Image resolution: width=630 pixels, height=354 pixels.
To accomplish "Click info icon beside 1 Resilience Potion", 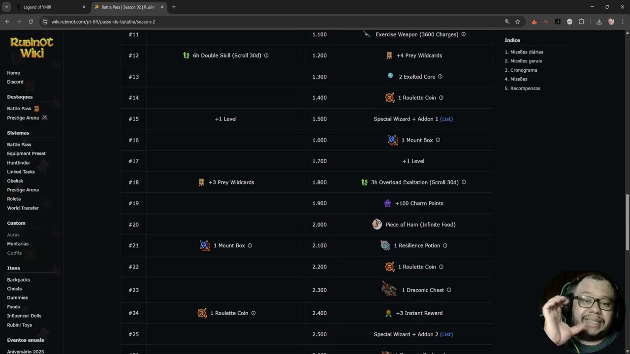I will tap(445, 245).
